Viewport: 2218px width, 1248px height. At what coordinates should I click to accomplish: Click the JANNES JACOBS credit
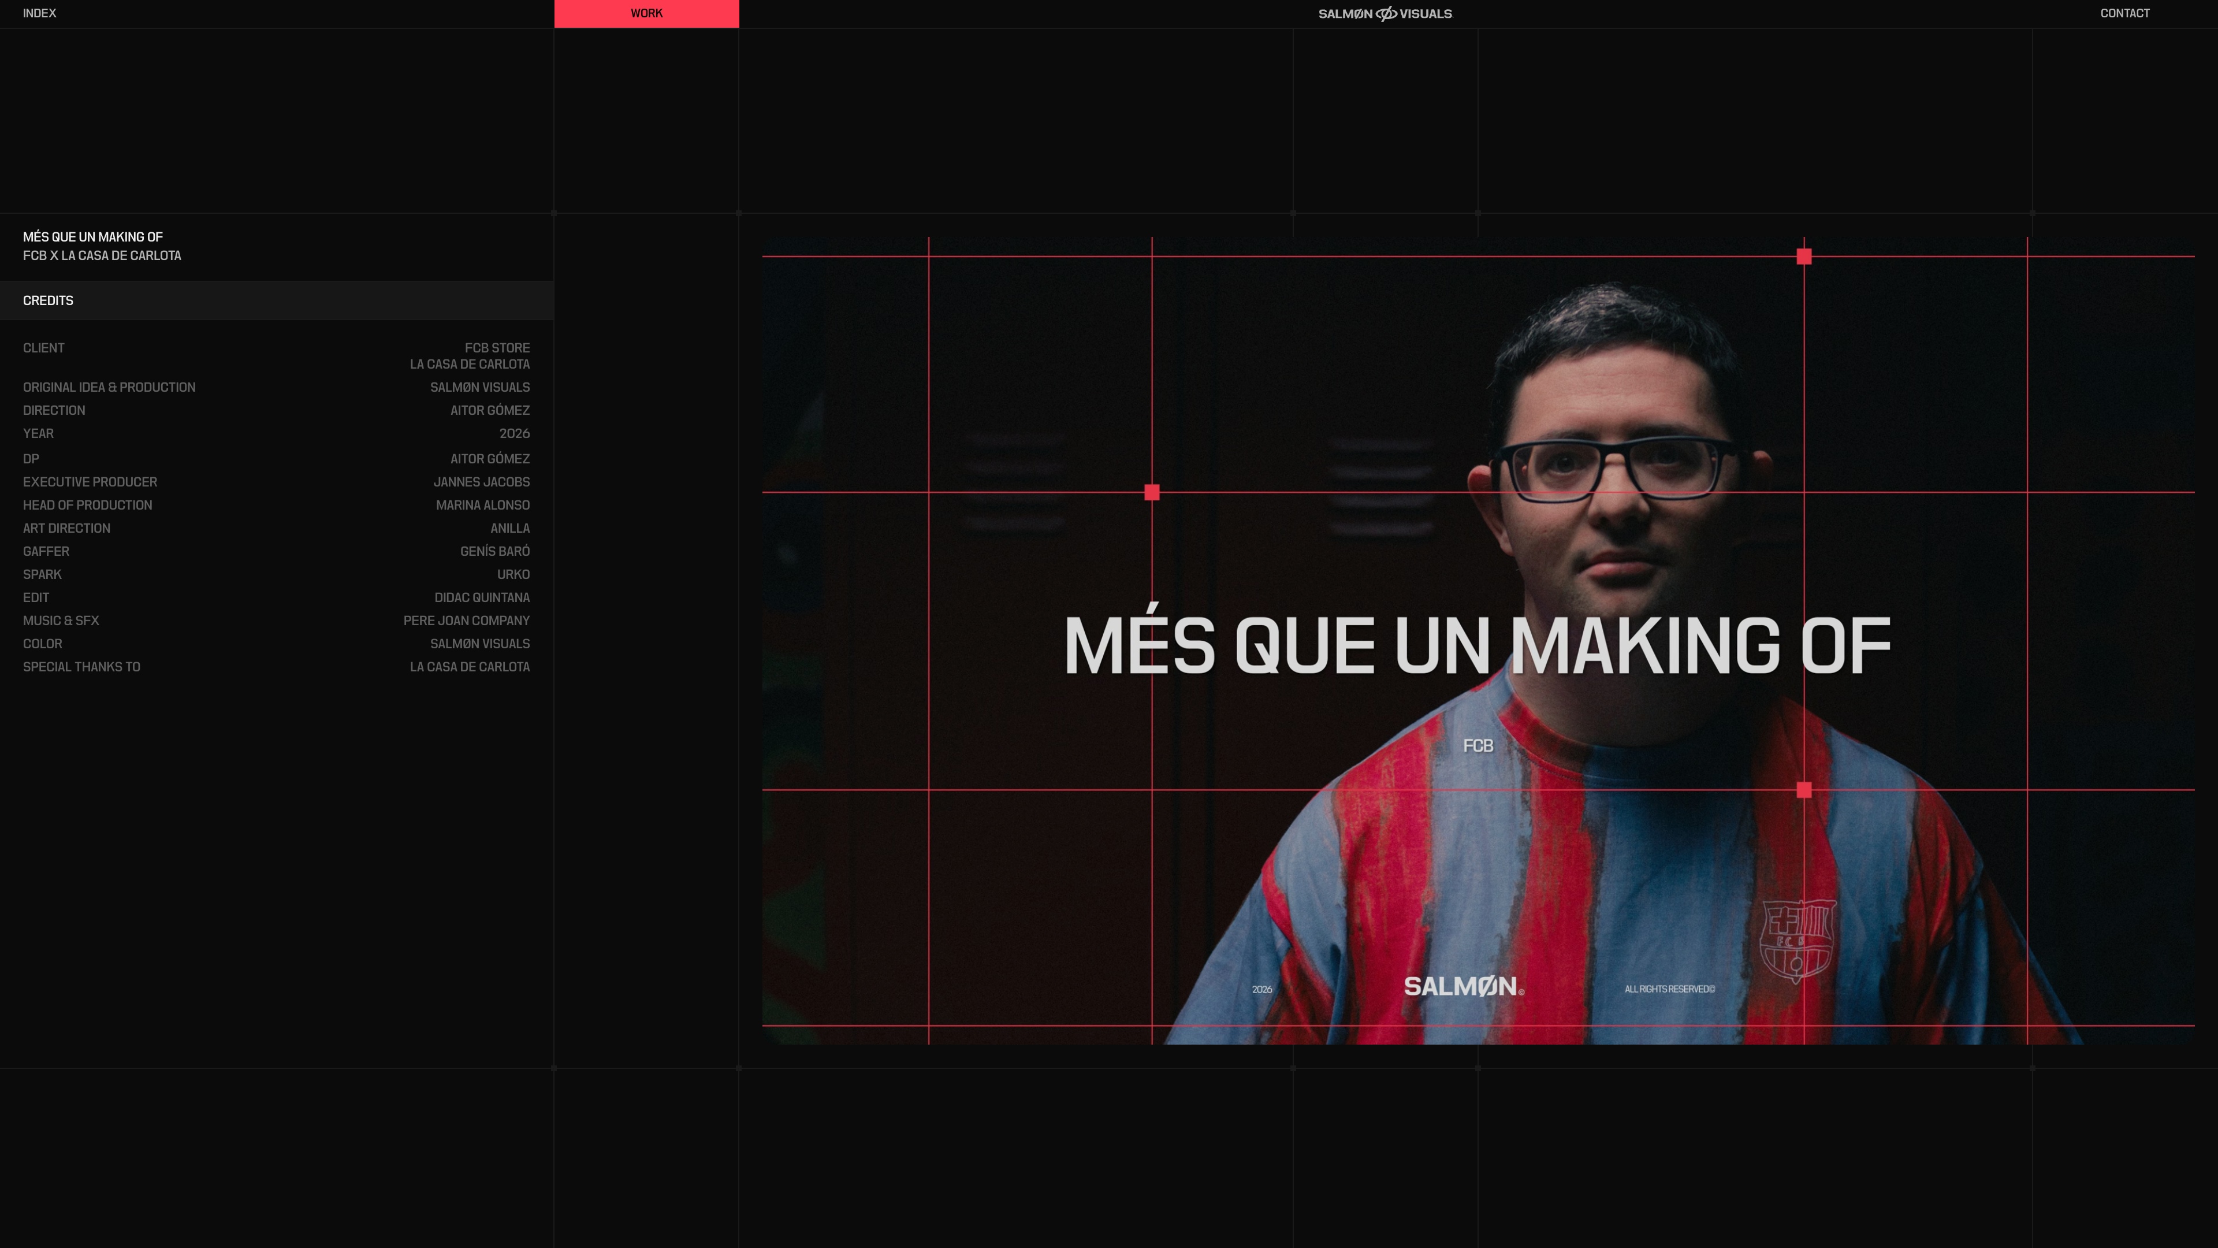481,482
